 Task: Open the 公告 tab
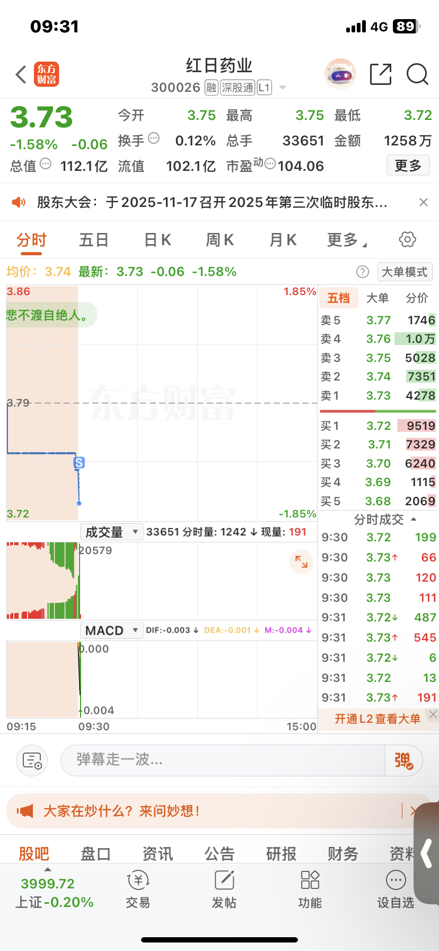click(219, 853)
